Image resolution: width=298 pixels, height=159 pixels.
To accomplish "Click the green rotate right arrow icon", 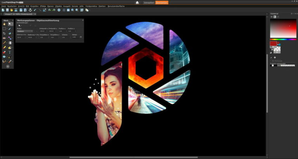I will [54, 10].
